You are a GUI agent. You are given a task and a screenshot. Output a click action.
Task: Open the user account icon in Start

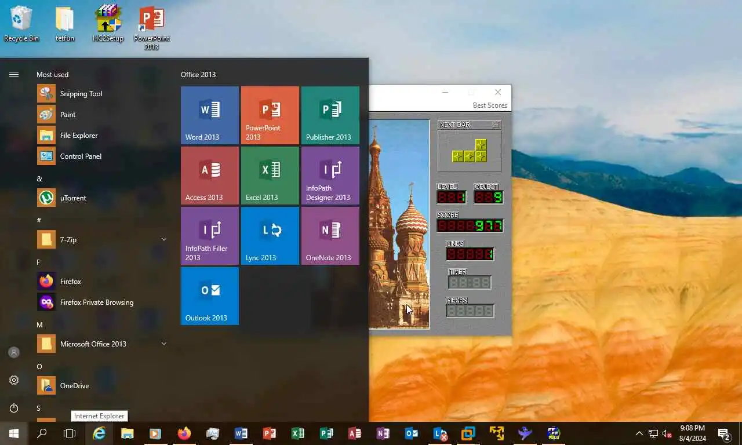14,352
